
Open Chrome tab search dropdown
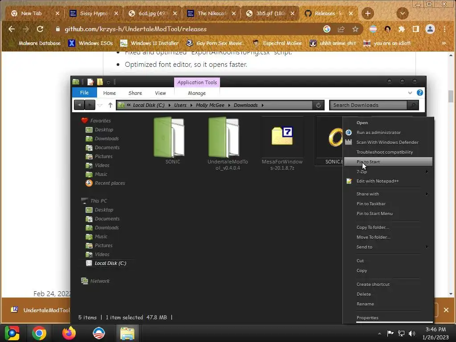point(403,13)
